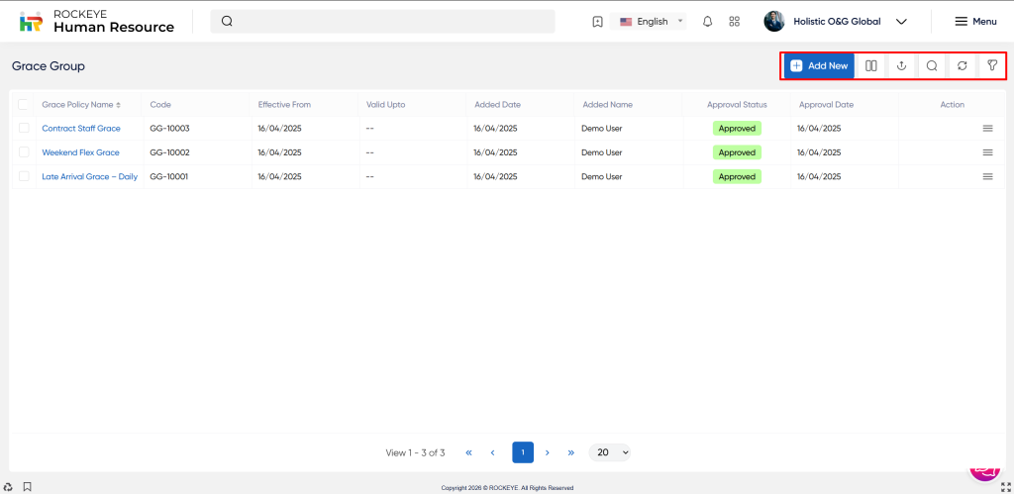Refresh the Grace Group list

click(962, 66)
